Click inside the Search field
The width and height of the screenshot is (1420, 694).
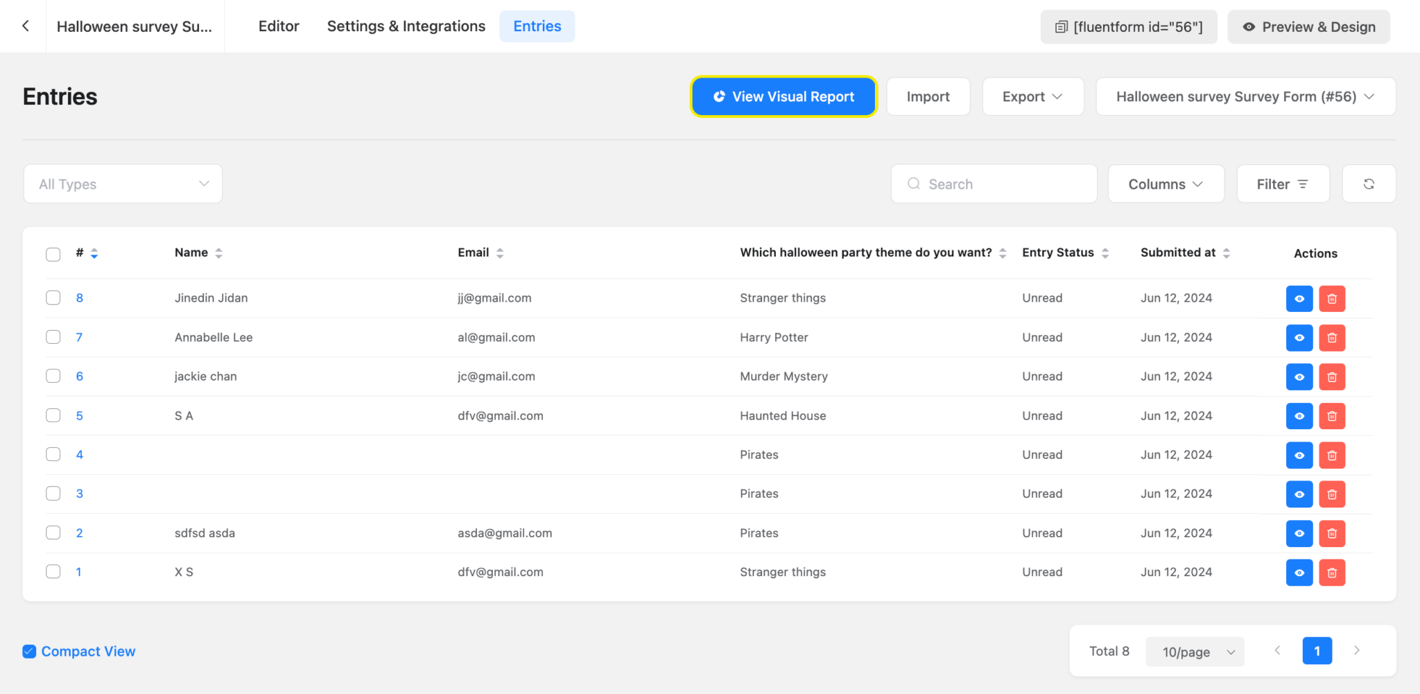coord(993,183)
